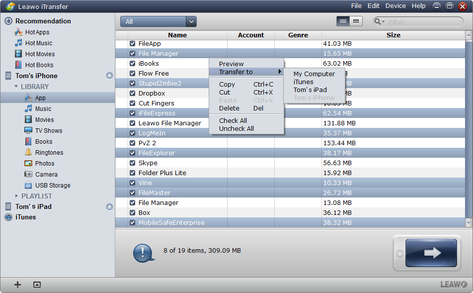Open the Movies library icon
Screen dimensions: 473x293
28,119
